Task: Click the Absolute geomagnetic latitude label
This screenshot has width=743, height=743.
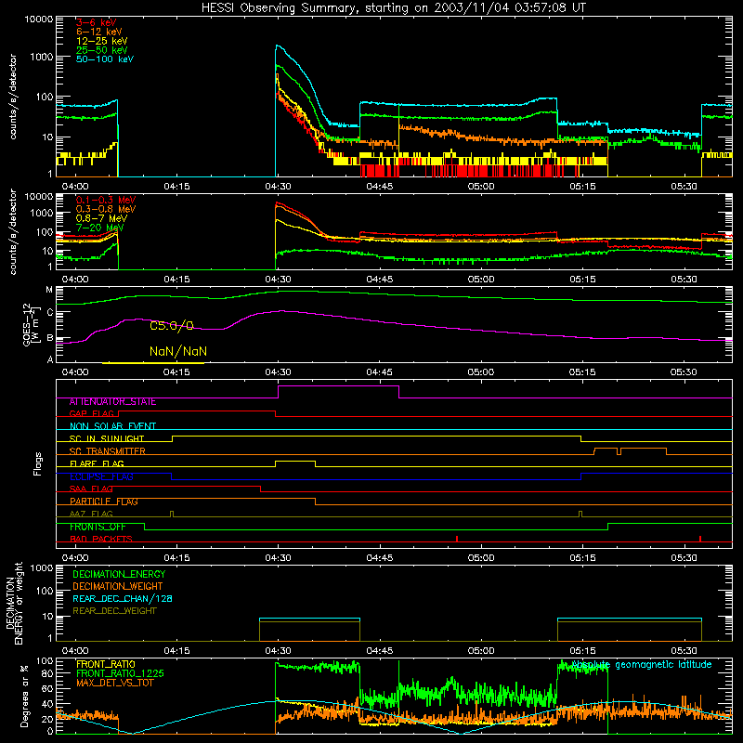Action: click(642, 665)
